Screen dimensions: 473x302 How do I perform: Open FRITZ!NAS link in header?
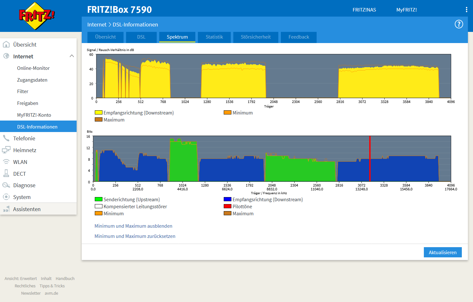pos(364,10)
